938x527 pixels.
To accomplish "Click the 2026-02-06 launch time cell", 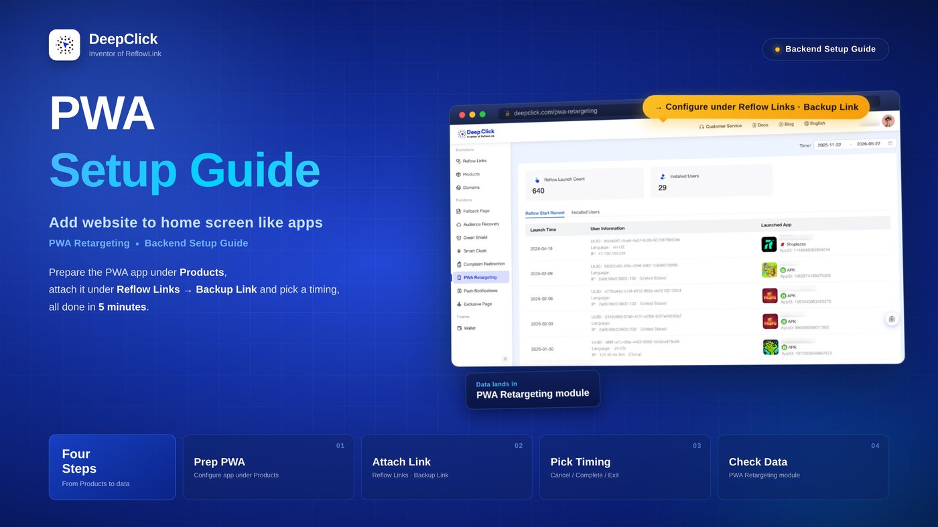I will click(x=542, y=299).
